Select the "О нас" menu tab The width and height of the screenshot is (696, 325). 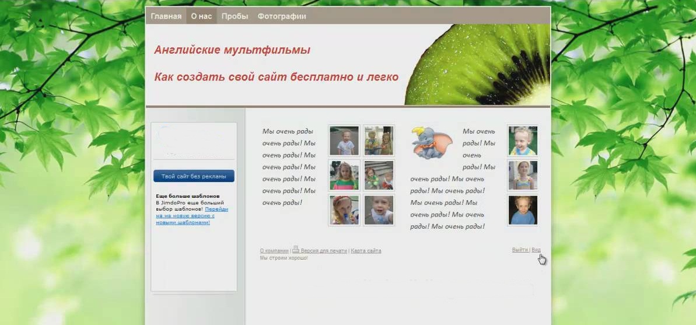click(x=201, y=16)
